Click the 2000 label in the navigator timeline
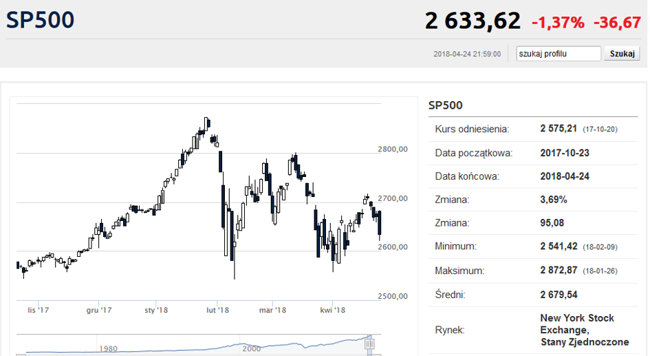Screen dimensions: 650x356 pos(252,348)
